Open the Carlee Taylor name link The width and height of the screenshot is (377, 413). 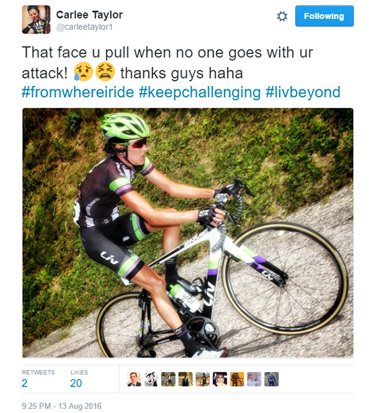click(89, 15)
